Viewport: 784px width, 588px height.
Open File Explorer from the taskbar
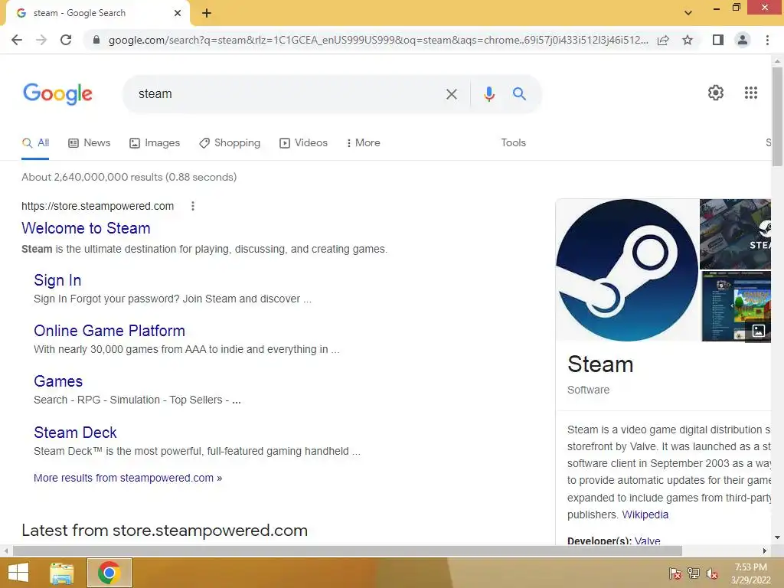(x=62, y=573)
